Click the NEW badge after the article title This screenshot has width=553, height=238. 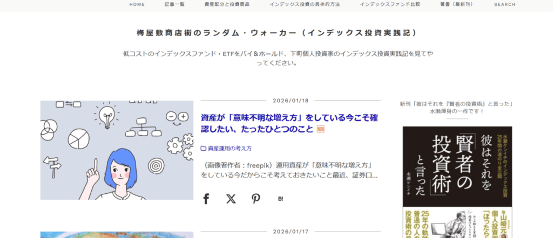(321, 129)
